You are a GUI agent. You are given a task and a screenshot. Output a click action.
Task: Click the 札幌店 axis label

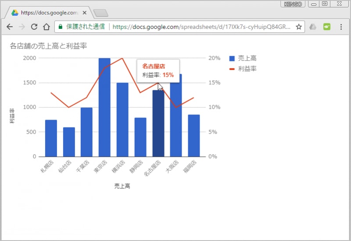click(x=47, y=167)
